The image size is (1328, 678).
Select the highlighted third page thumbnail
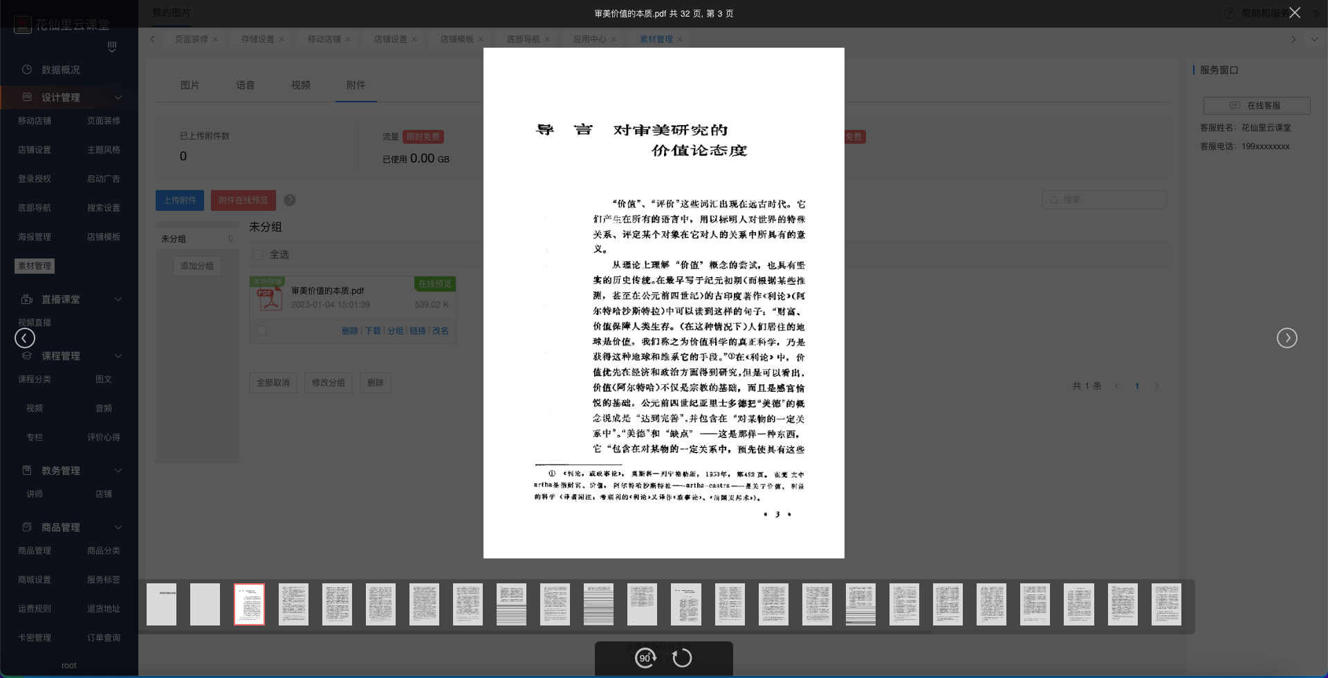coord(249,604)
